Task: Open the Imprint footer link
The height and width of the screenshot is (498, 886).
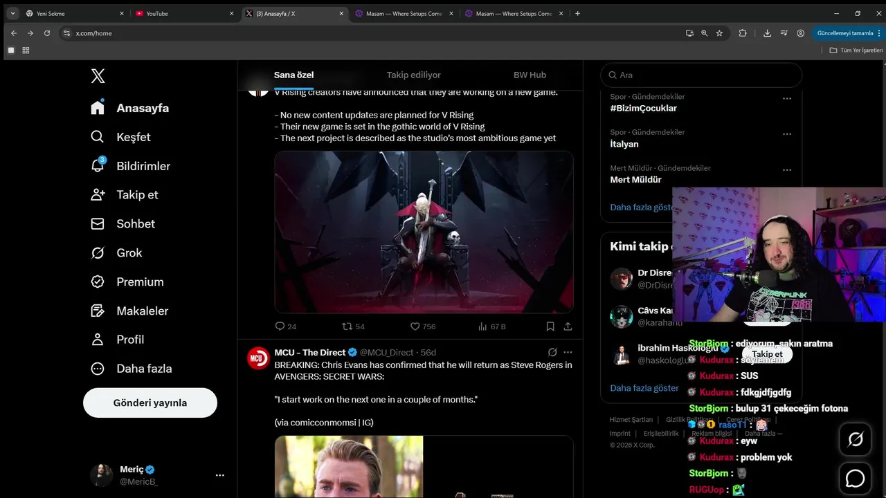Action: coord(620,434)
